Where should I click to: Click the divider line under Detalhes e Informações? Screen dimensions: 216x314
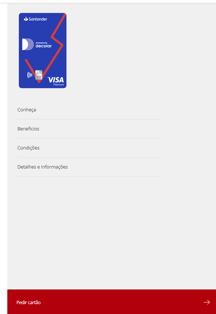coord(89,177)
